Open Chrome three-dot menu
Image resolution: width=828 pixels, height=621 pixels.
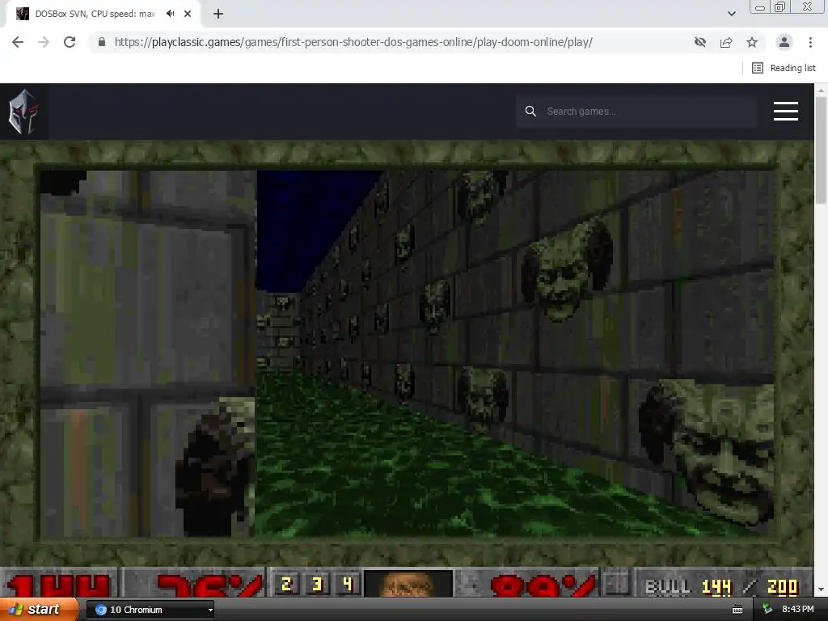(810, 42)
